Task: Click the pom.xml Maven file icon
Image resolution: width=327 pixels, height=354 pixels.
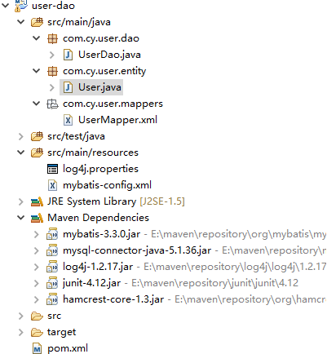Action: [37, 348]
